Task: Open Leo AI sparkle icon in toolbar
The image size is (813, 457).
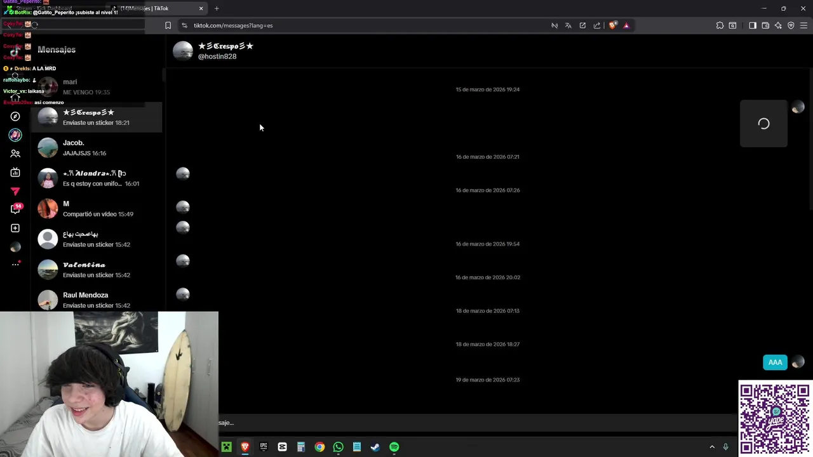Action: coord(778,25)
